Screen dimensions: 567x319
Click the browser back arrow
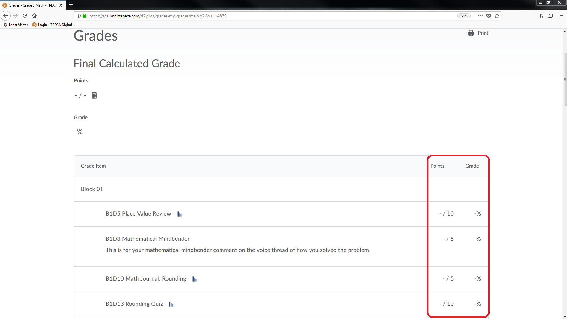coord(6,16)
